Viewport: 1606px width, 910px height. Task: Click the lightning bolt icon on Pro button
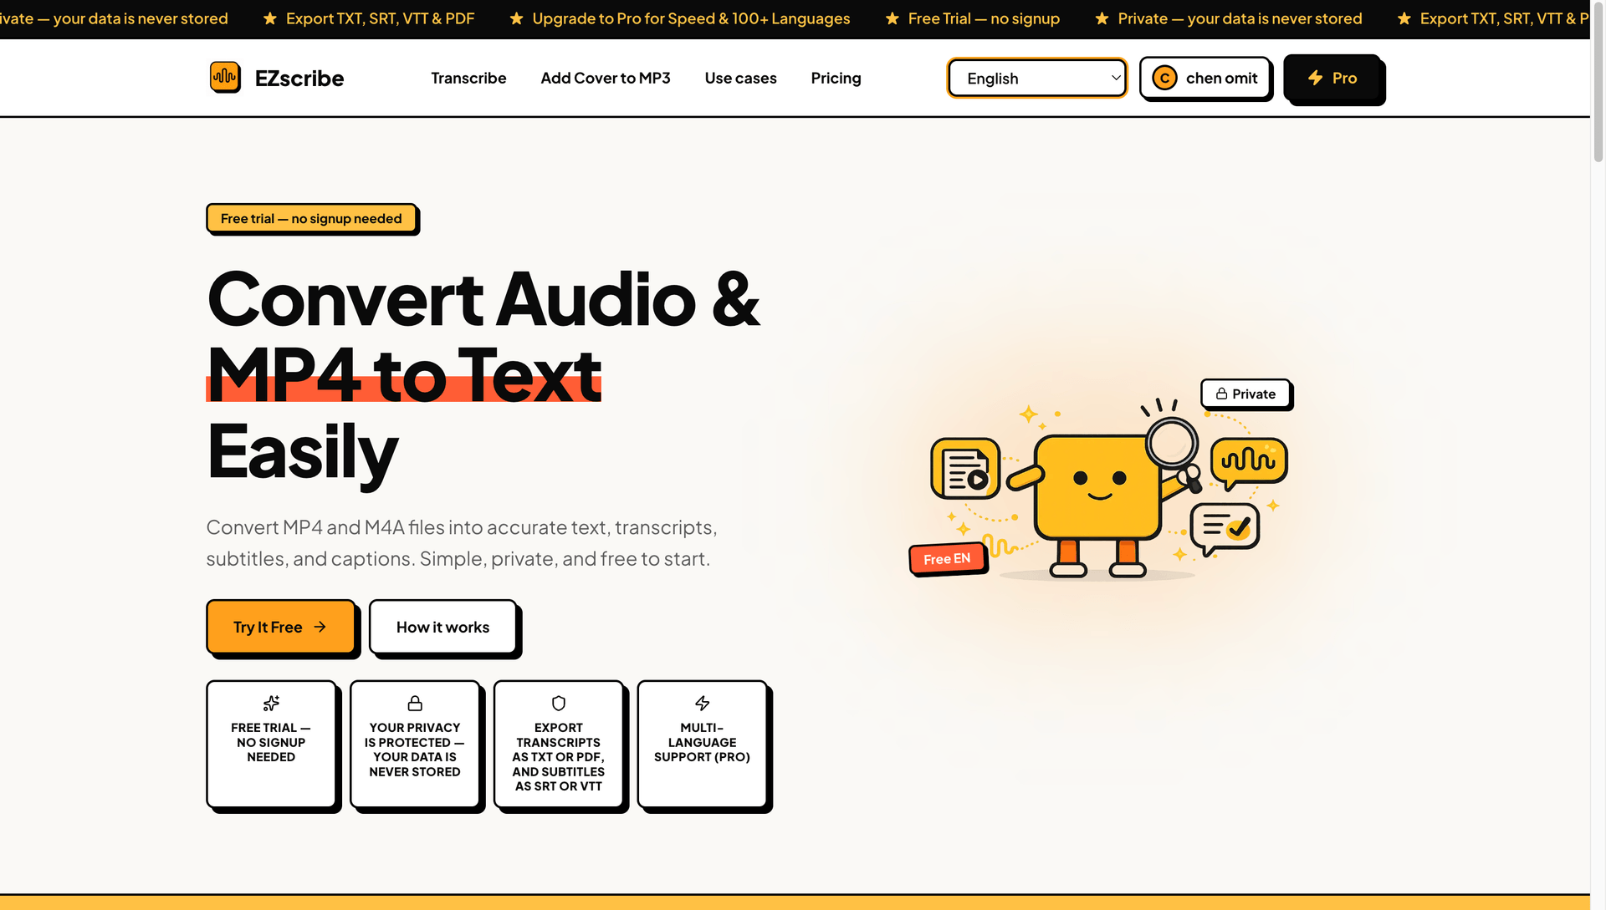[1316, 78]
